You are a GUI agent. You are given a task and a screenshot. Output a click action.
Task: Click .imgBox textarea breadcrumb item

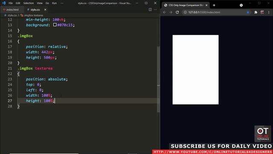[33, 15]
